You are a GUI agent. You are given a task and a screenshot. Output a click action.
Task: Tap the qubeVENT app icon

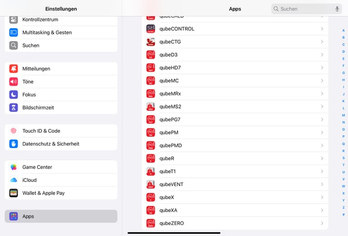151,185
